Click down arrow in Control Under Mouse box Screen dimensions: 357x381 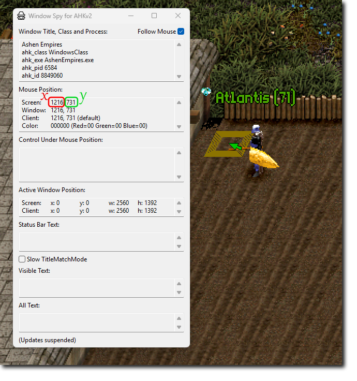click(x=179, y=177)
